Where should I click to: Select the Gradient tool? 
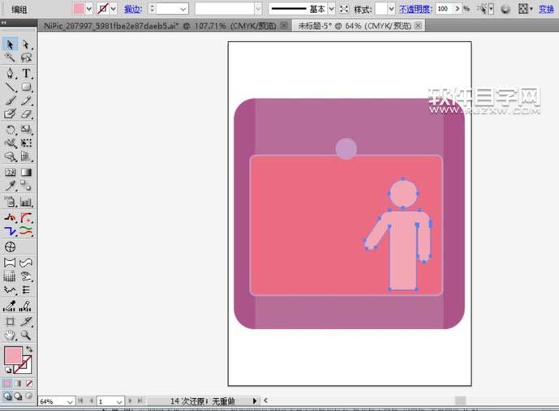[26, 173]
